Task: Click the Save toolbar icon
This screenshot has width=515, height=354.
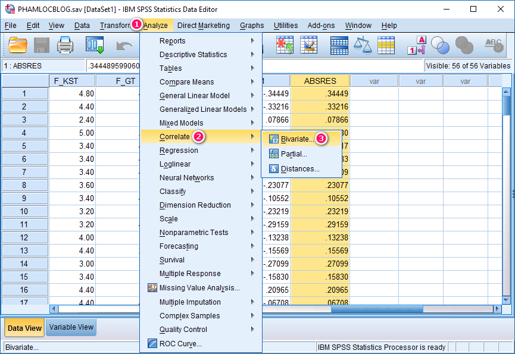Action: pos(41,44)
